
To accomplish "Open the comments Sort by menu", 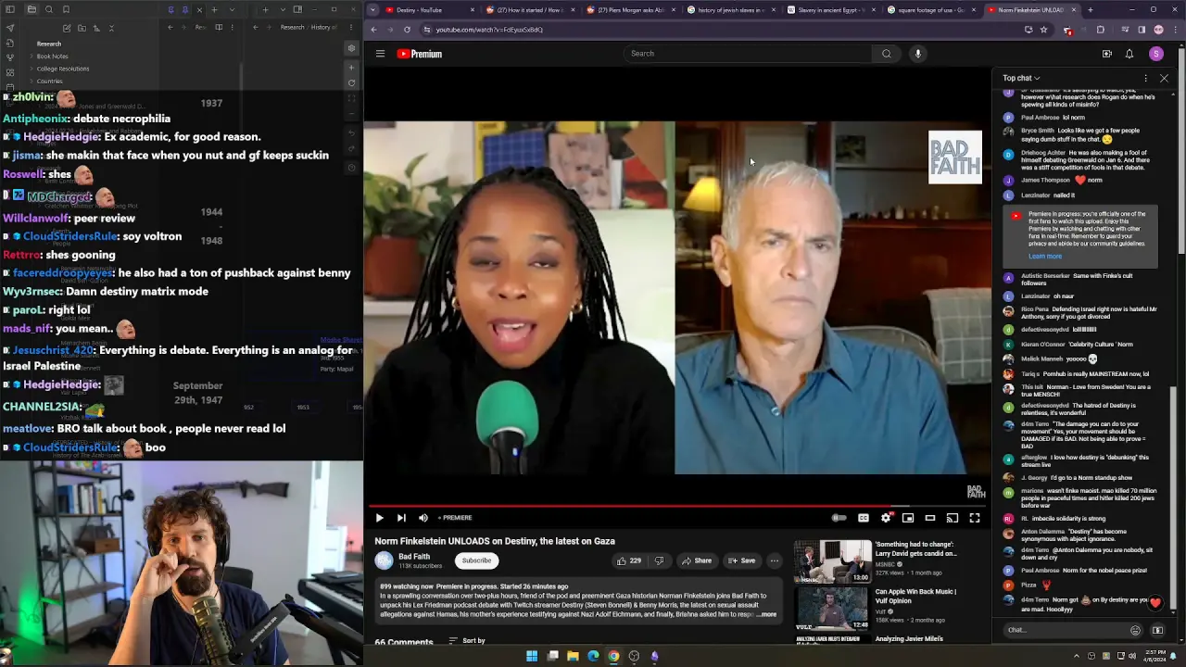I will [x=467, y=640].
